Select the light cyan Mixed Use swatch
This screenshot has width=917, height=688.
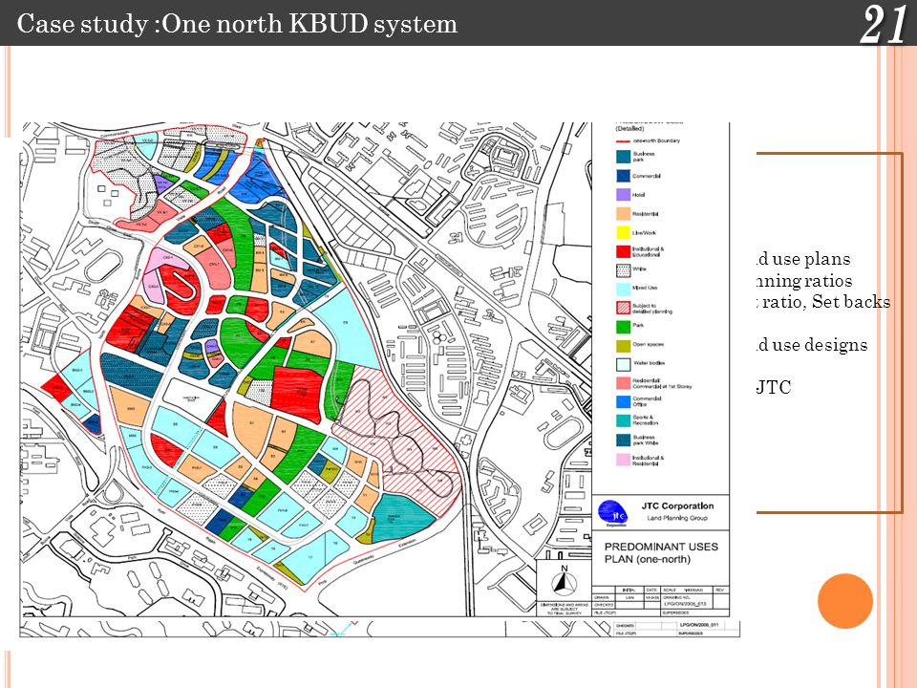(x=623, y=289)
